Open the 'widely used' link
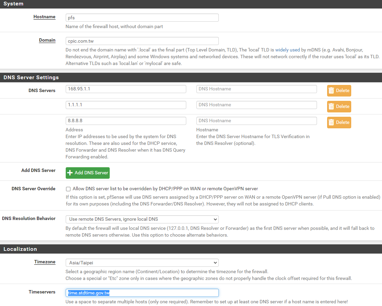 [x=288, y=50]
